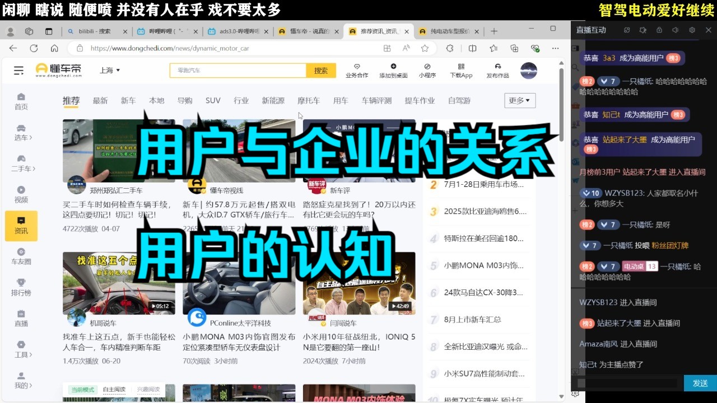Switch to the 摩托车 news tab
The width and height of the screenshot is (717, 403).
309,101
